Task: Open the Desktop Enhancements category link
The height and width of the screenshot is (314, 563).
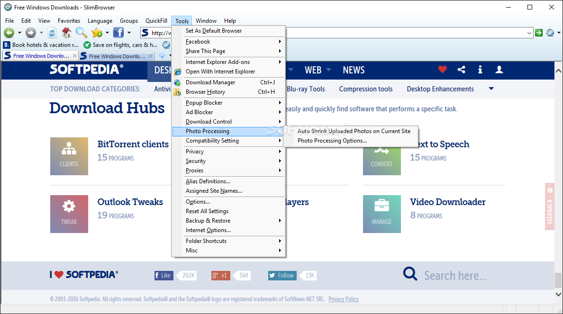Action: point(440,89)
